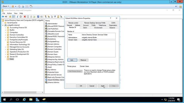Enter VMware Unity mode
Screen dimensions: 184x103
[x=31, y=6]
